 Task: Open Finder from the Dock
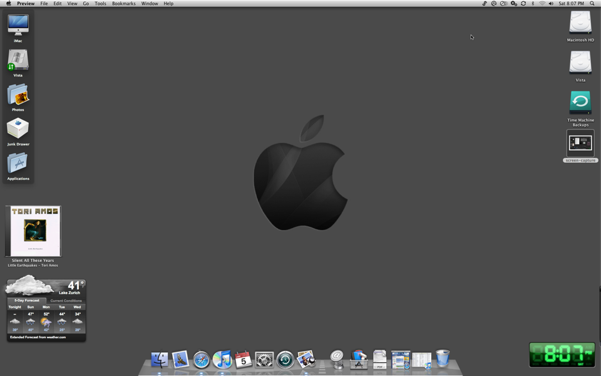point(160,360)
